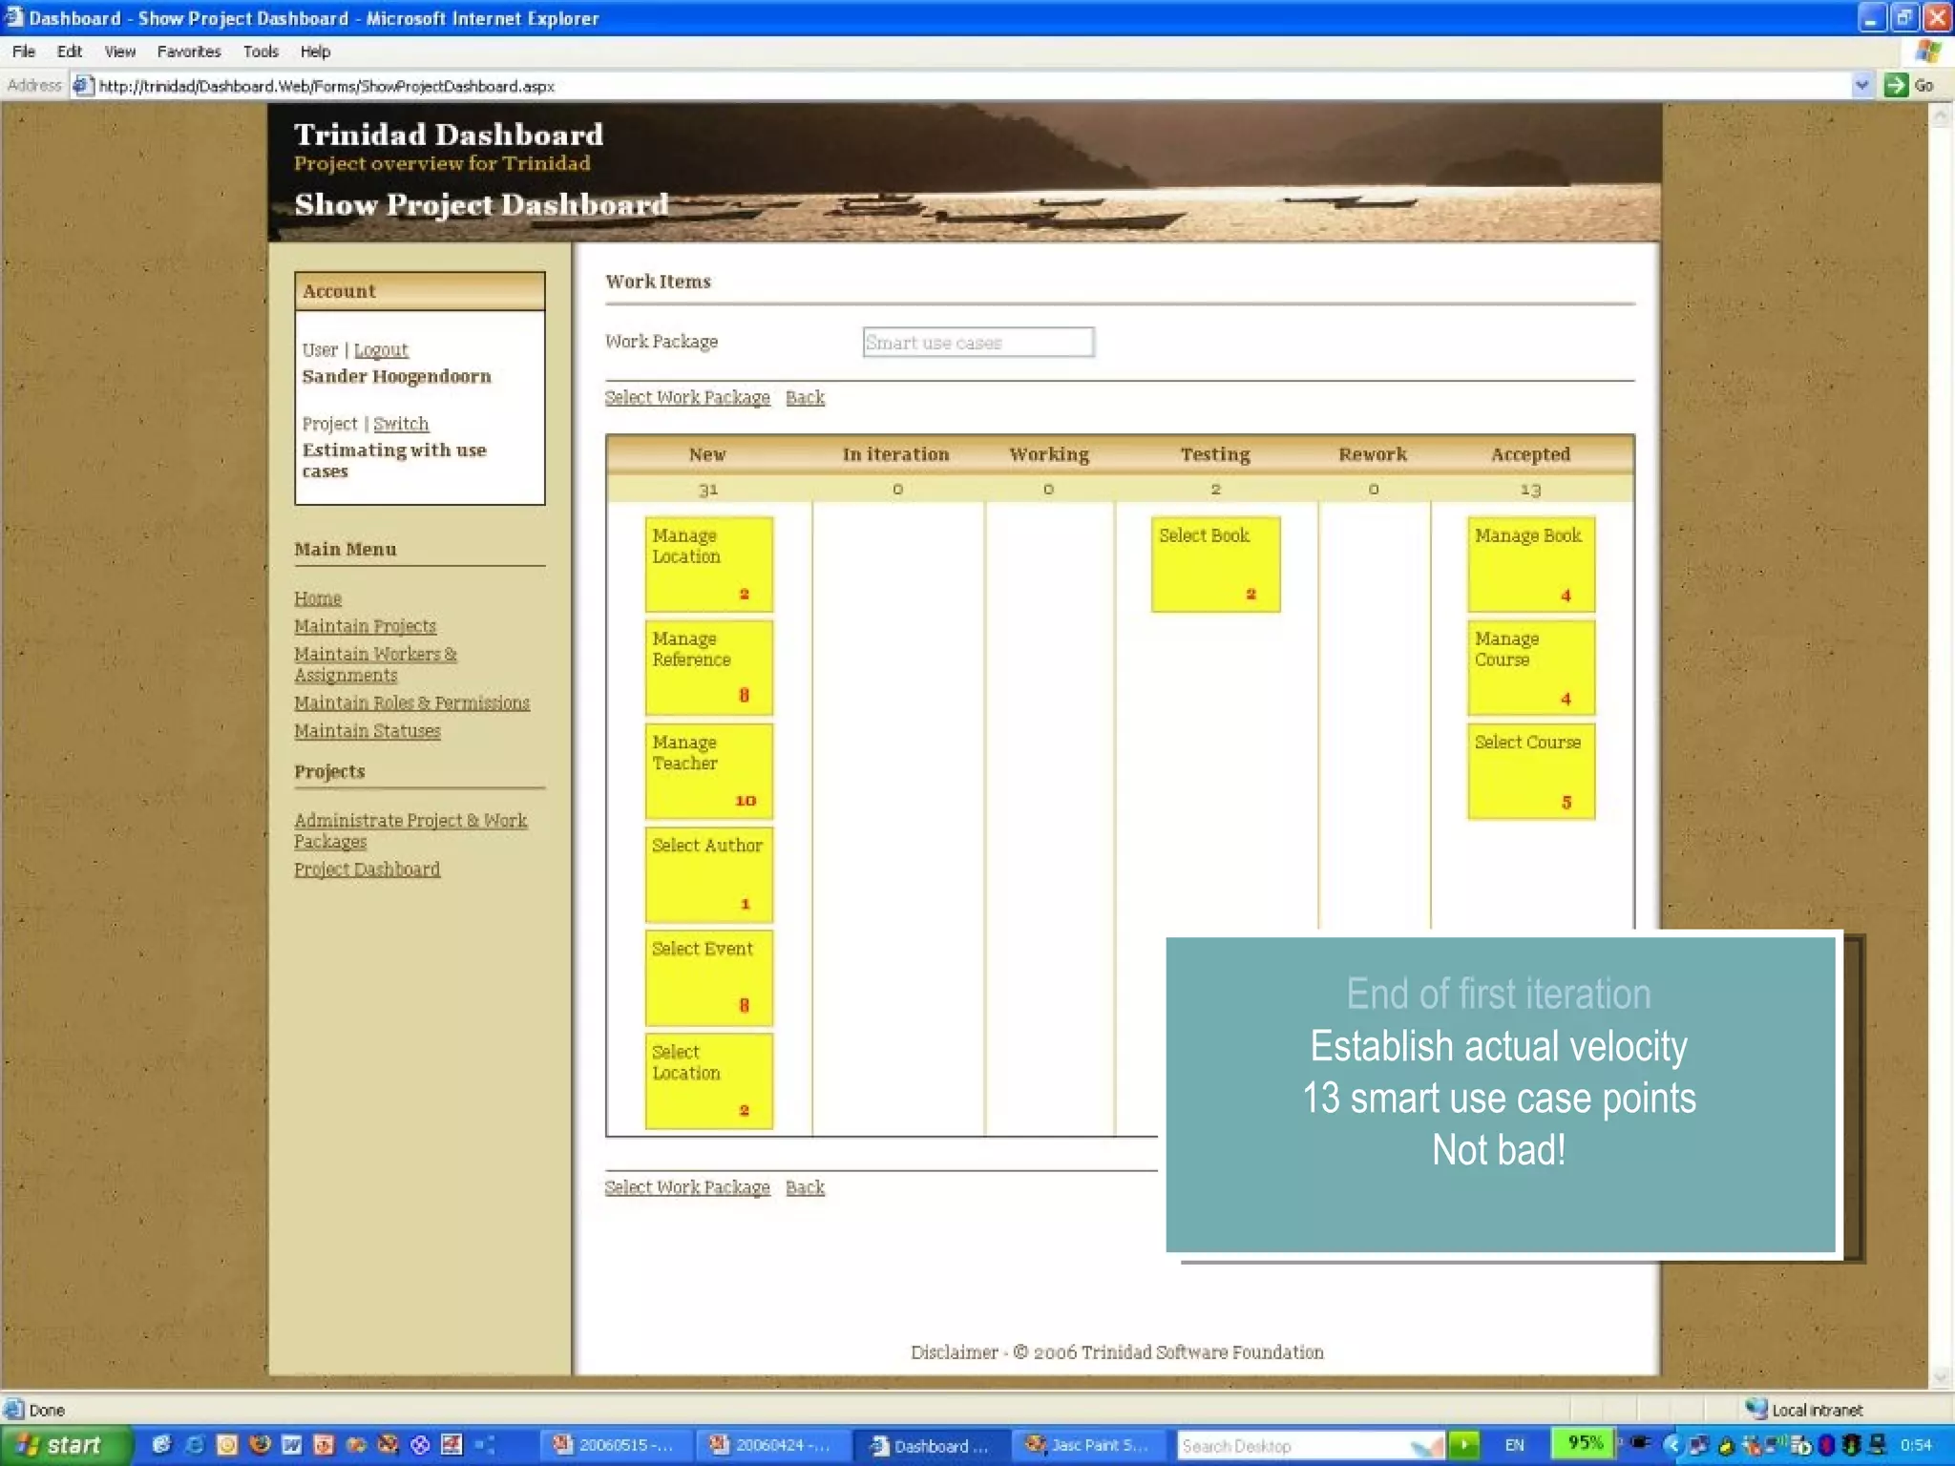Click the Local intranet zone icon
Image resolution: width=1955 pixels, height=1466 pixels.
click(x=1756, y=1409)
